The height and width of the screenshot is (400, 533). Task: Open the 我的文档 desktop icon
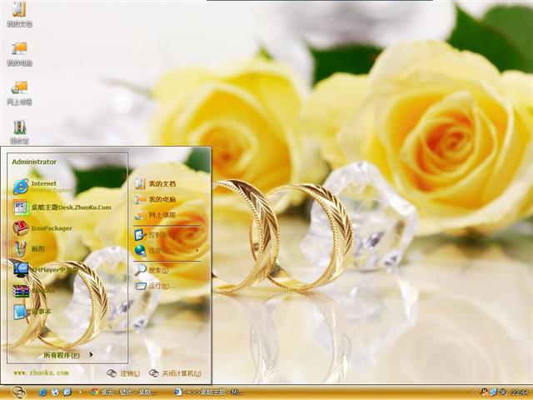[x=19, y=15]
